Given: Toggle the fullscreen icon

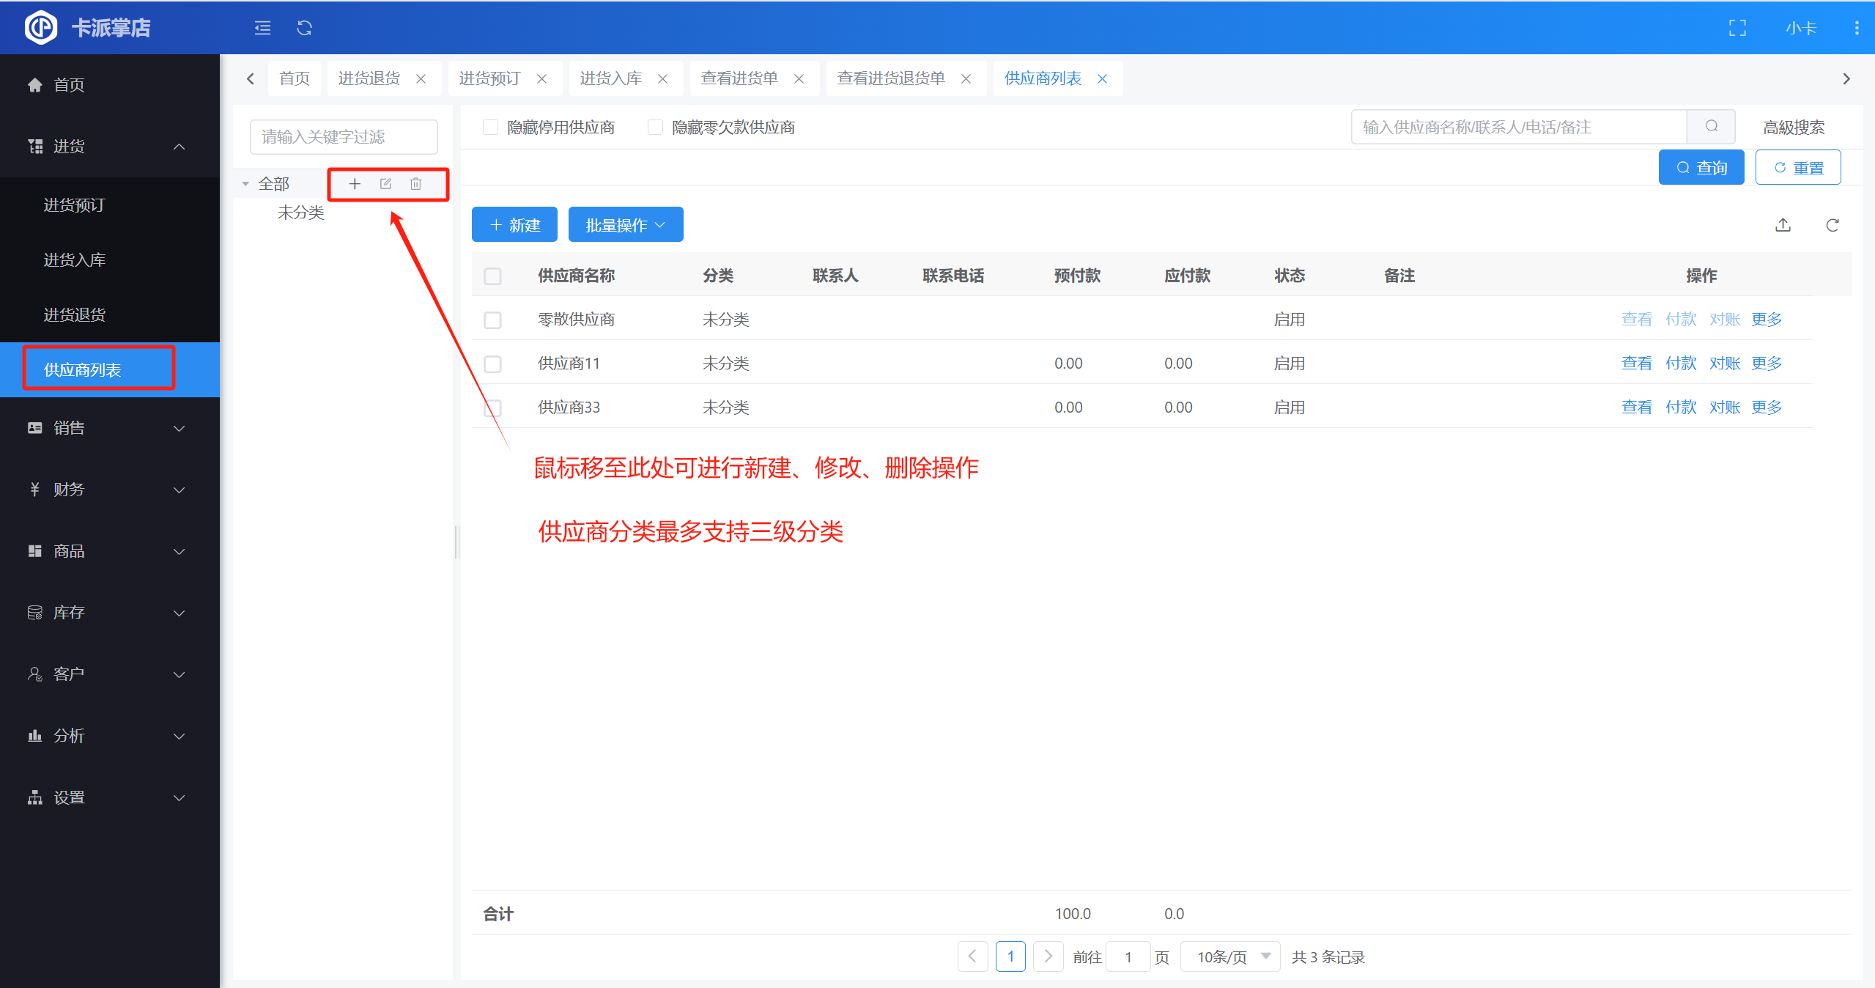Looking at the screenshot, I should point(1737,28).
